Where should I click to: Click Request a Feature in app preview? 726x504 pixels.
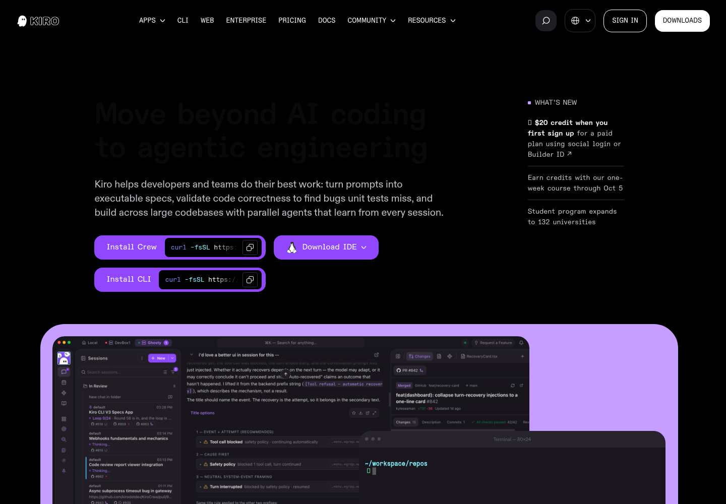493,343
